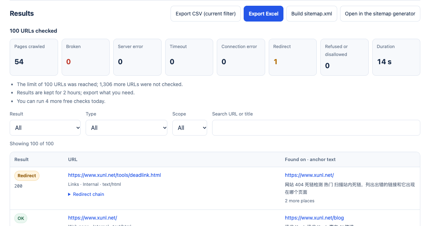The height and width of the screenshot is (226, 430).
Task: Click the Result column header
Action: (21, 159)
